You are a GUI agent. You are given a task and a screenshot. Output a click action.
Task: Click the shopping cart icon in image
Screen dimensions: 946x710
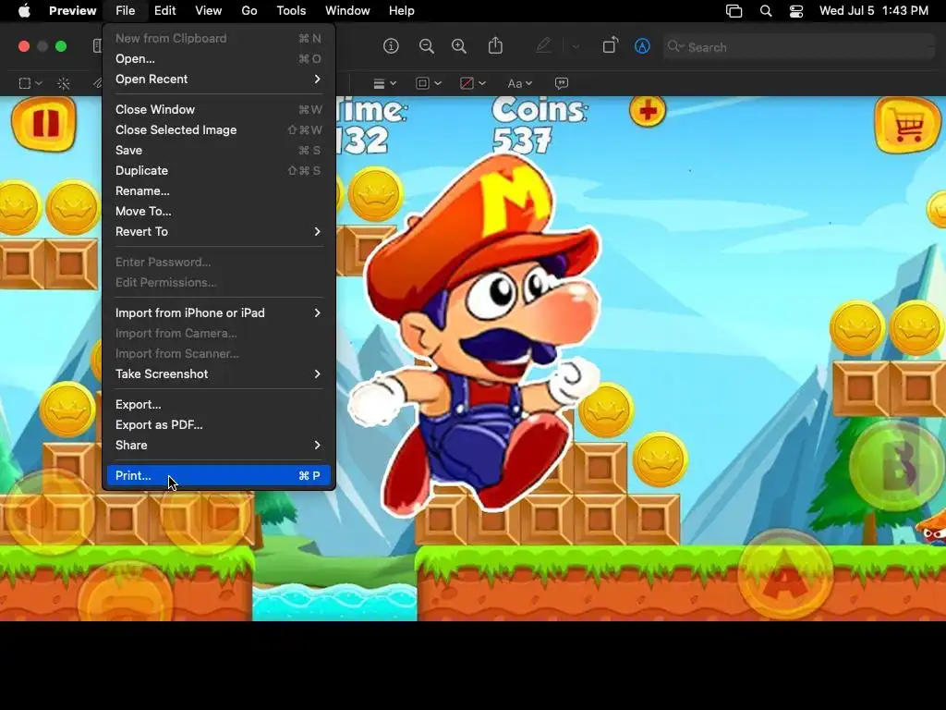click(907, 125)
